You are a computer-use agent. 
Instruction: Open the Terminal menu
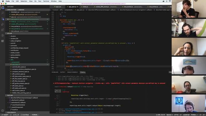point(46,1)
